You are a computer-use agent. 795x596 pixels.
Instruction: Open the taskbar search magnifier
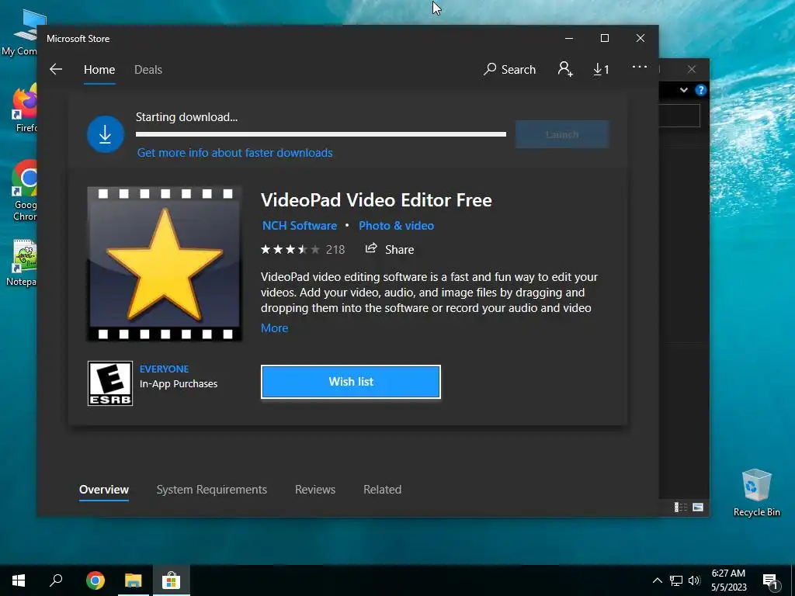[x=56, y=580]
